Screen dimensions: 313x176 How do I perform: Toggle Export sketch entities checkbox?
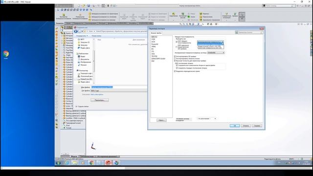tap(175, 59)
